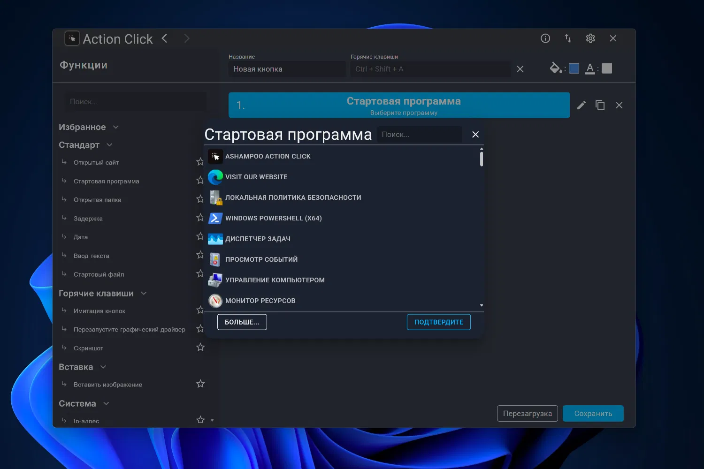704x469 pixels.
Task: Favorite Задержка with its star
Action: pos(200,218)
